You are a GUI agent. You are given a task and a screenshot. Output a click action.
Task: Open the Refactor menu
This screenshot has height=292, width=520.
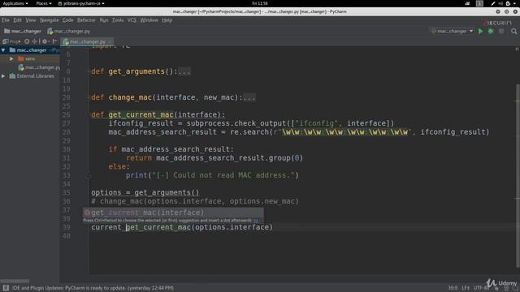click(86, 20)
